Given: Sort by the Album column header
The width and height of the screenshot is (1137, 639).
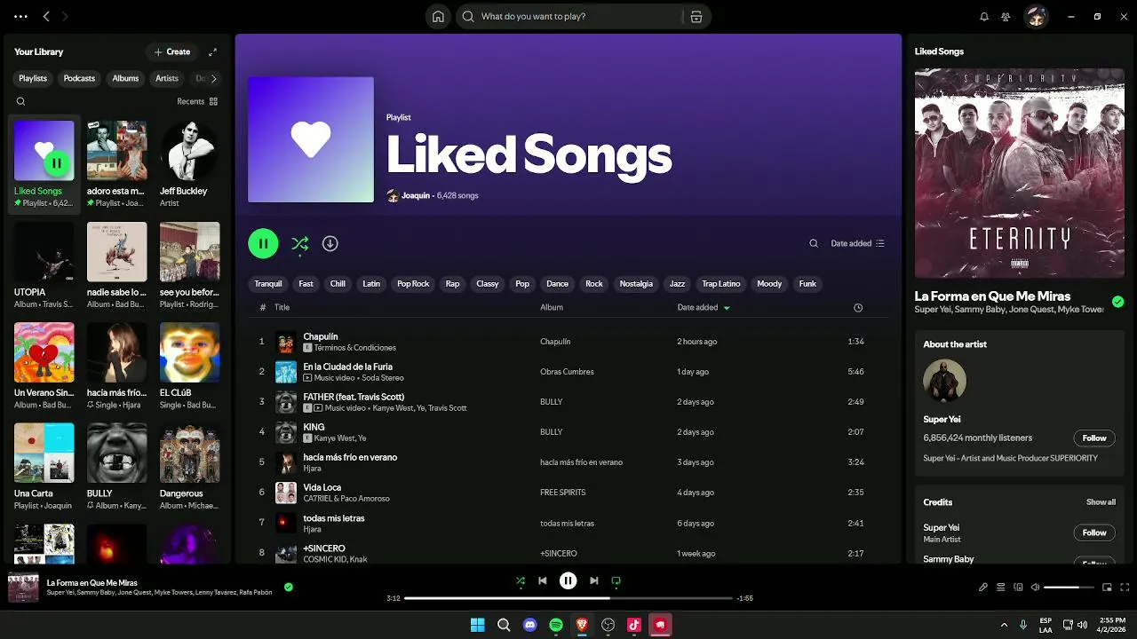Looking at the screenshot, I should click(x=552, y=307).
